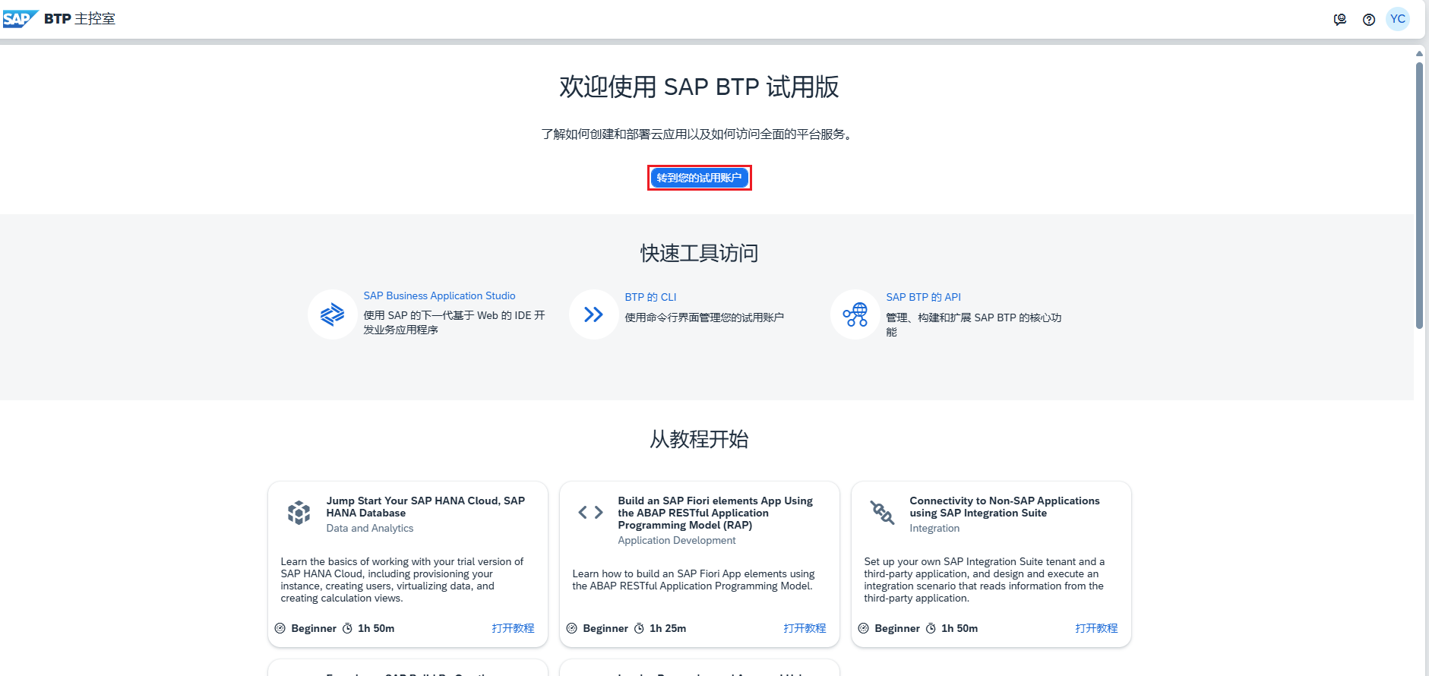This screenshot has width=1429, height=676.
Task: Click the SAP logo in header
Action: point(20,19)
